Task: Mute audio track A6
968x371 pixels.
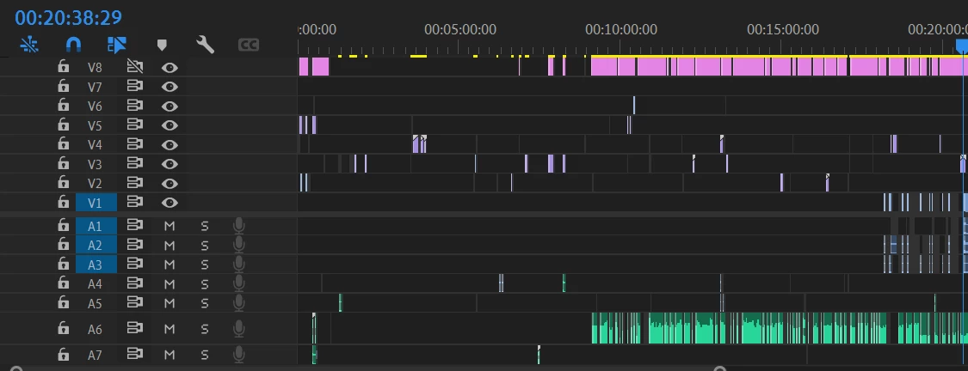Action: coord(170,329)
